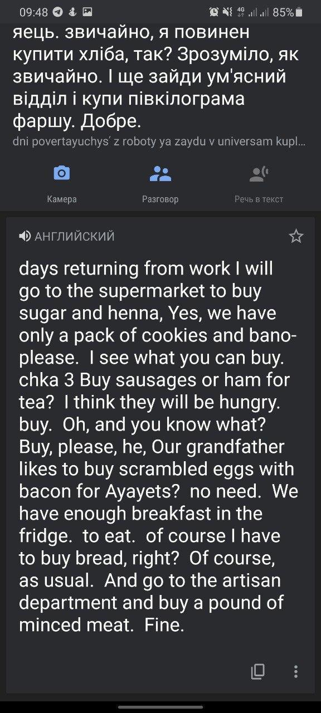Play English translation audio via speaker icon
Screen dimensions: 321x713
[25, 237]
